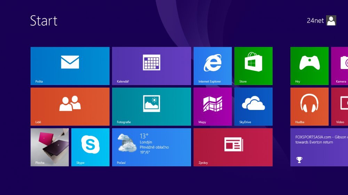The image size is (348, 195).
Task: Launch the Skype tile
Action: pos(90,147)
